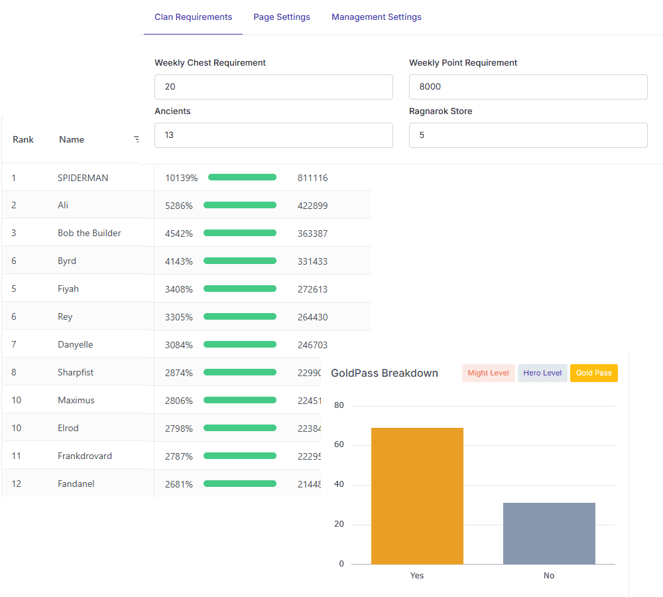Click the score 422899
Screen dimensions: 663x597
click(312, 206)
